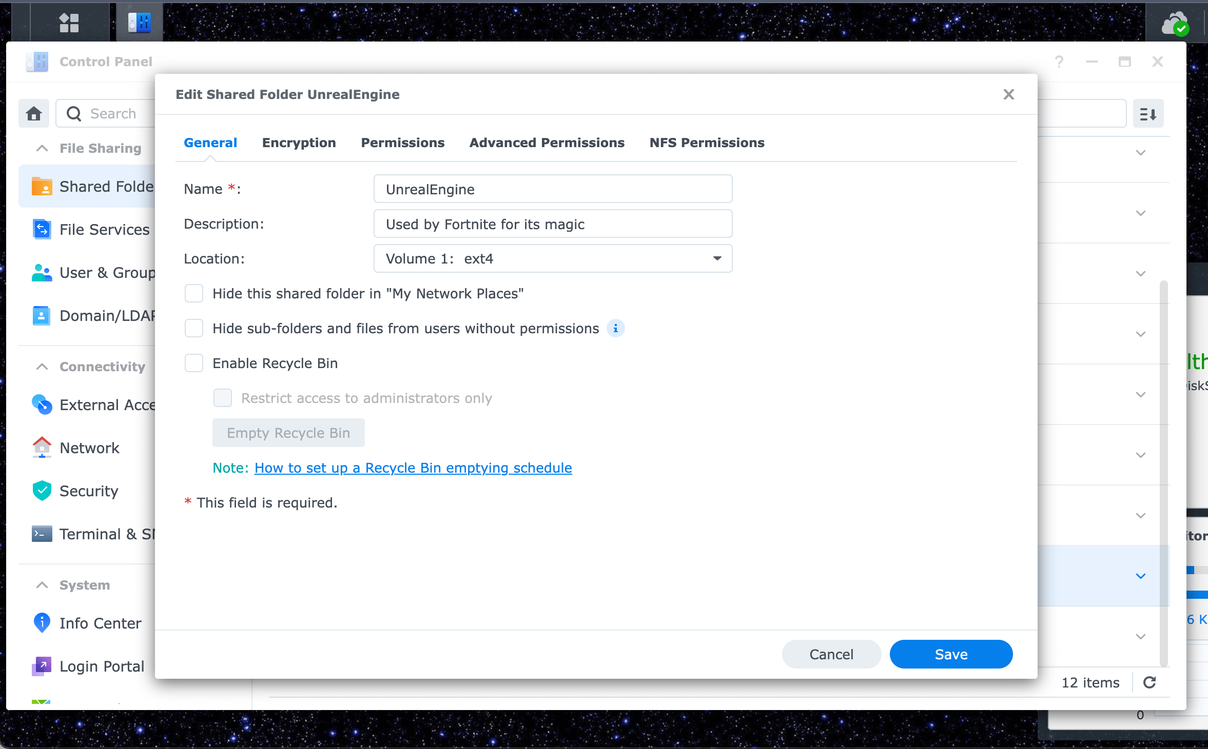Click the Description input field
1208x749 pixels.
coord(553,224)
